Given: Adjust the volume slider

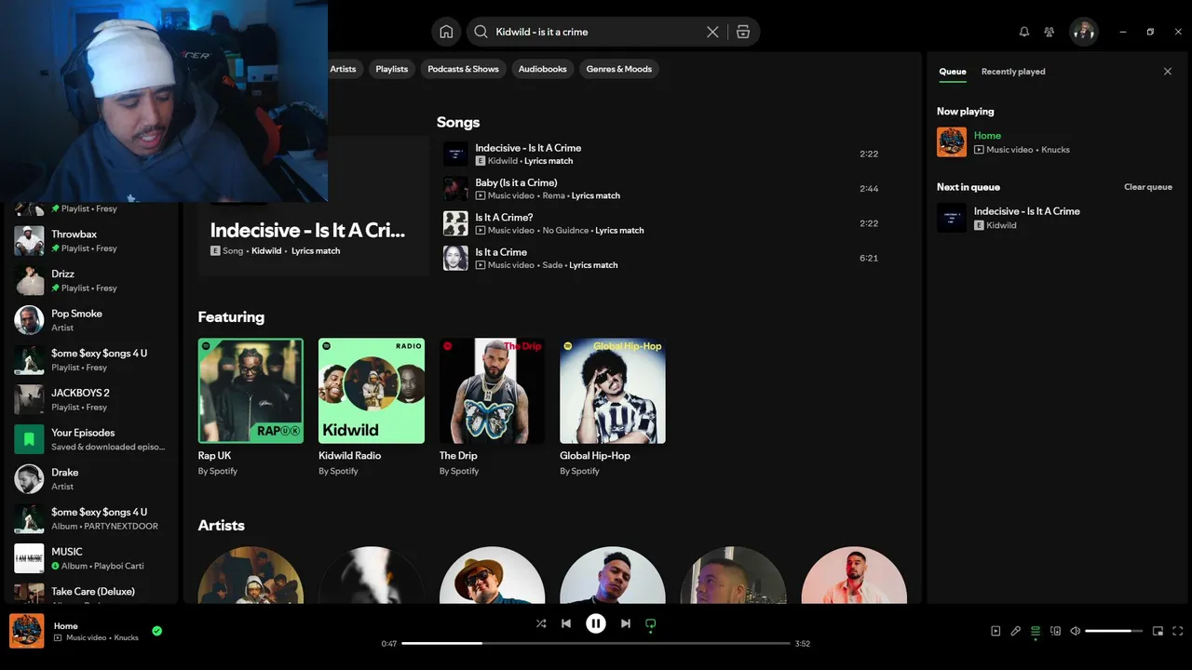Looking at the screenshot, I should tap(1114, 631).
